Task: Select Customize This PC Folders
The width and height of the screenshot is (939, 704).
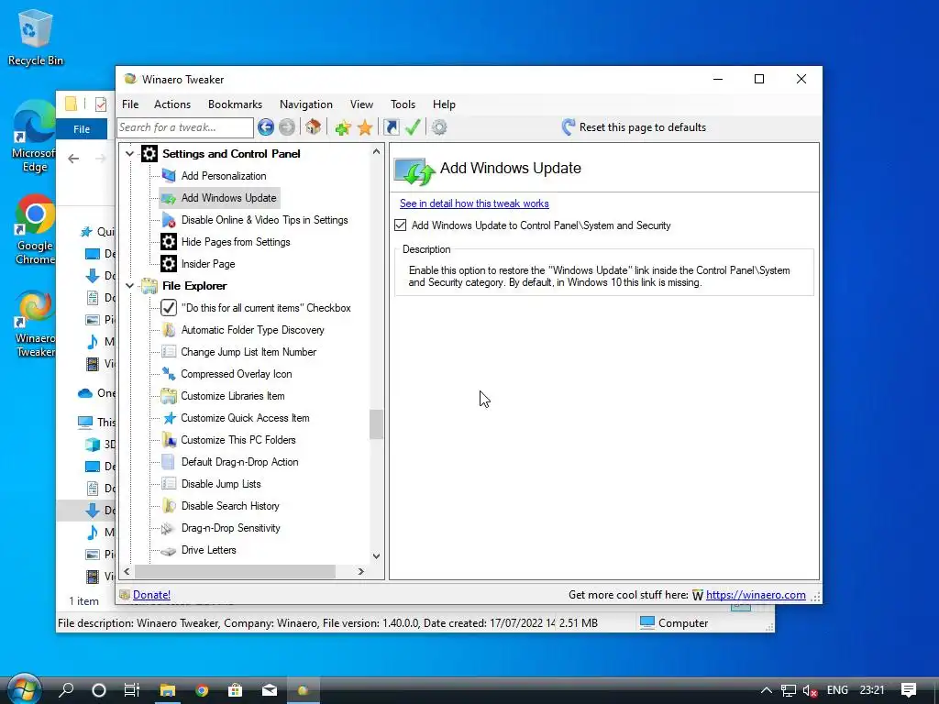Action: pyautogui.click(x=238, y=440)
